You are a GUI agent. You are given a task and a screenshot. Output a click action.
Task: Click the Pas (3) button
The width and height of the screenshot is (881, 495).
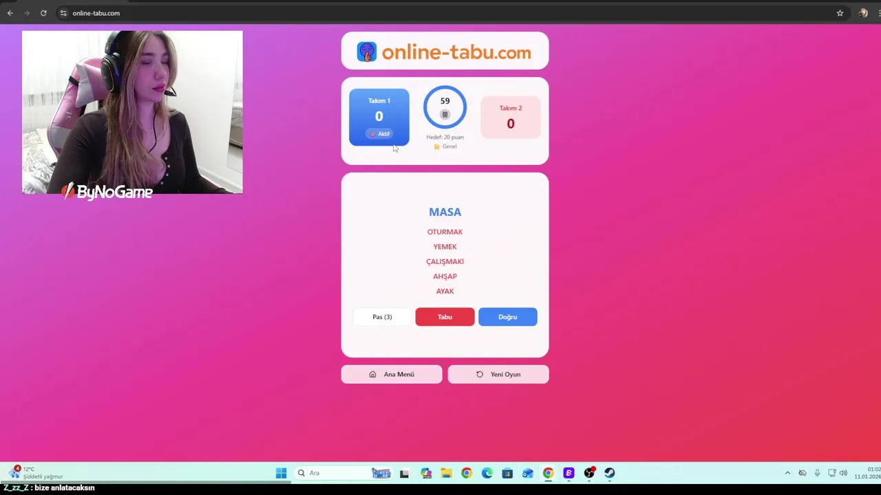382,317
